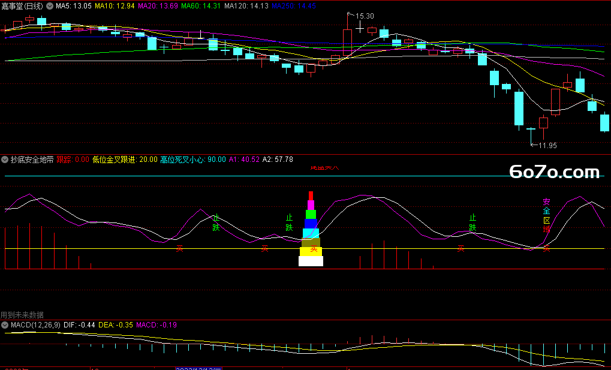Select the magenta A1: 40.52 reading

pos(244,160)
